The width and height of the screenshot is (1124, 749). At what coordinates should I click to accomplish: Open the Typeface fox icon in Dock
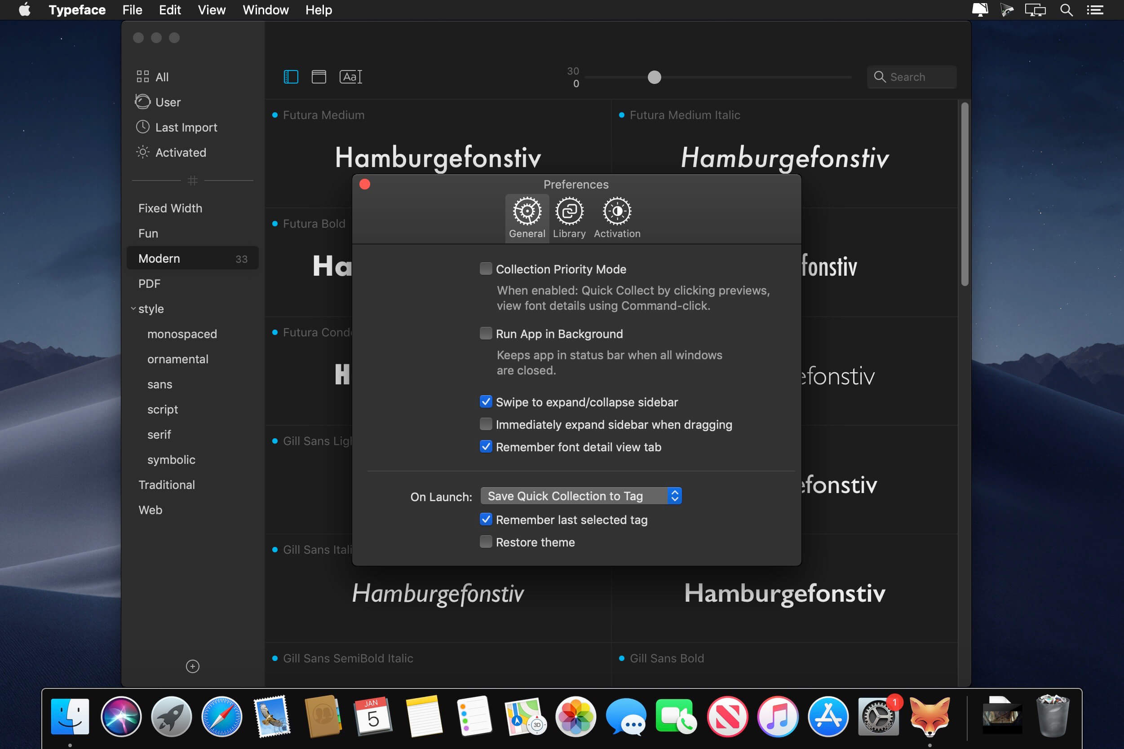(929, 717)
